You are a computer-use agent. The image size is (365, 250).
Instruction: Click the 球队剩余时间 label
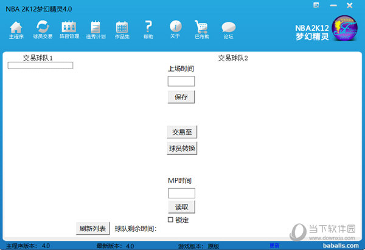[136, 229]
